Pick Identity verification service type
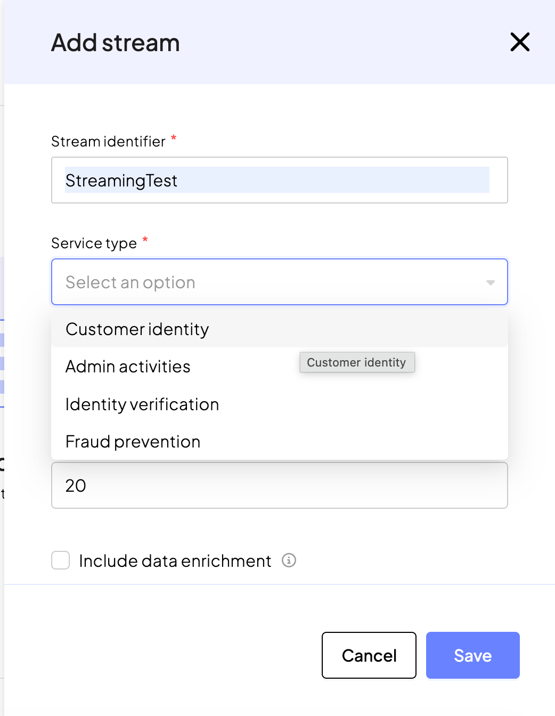The image size is (555, 716). [142, 404]
